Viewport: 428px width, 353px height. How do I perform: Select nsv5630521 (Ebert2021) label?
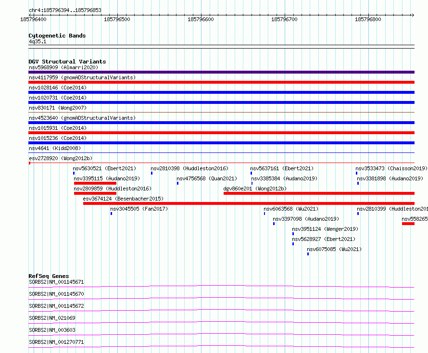click(x=104, y=168)
